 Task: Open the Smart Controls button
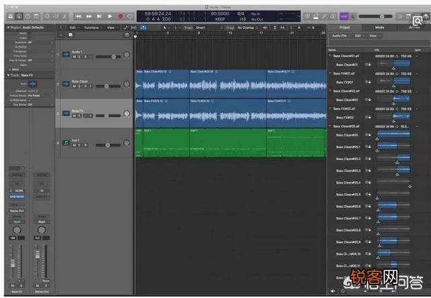click(47, 16)
